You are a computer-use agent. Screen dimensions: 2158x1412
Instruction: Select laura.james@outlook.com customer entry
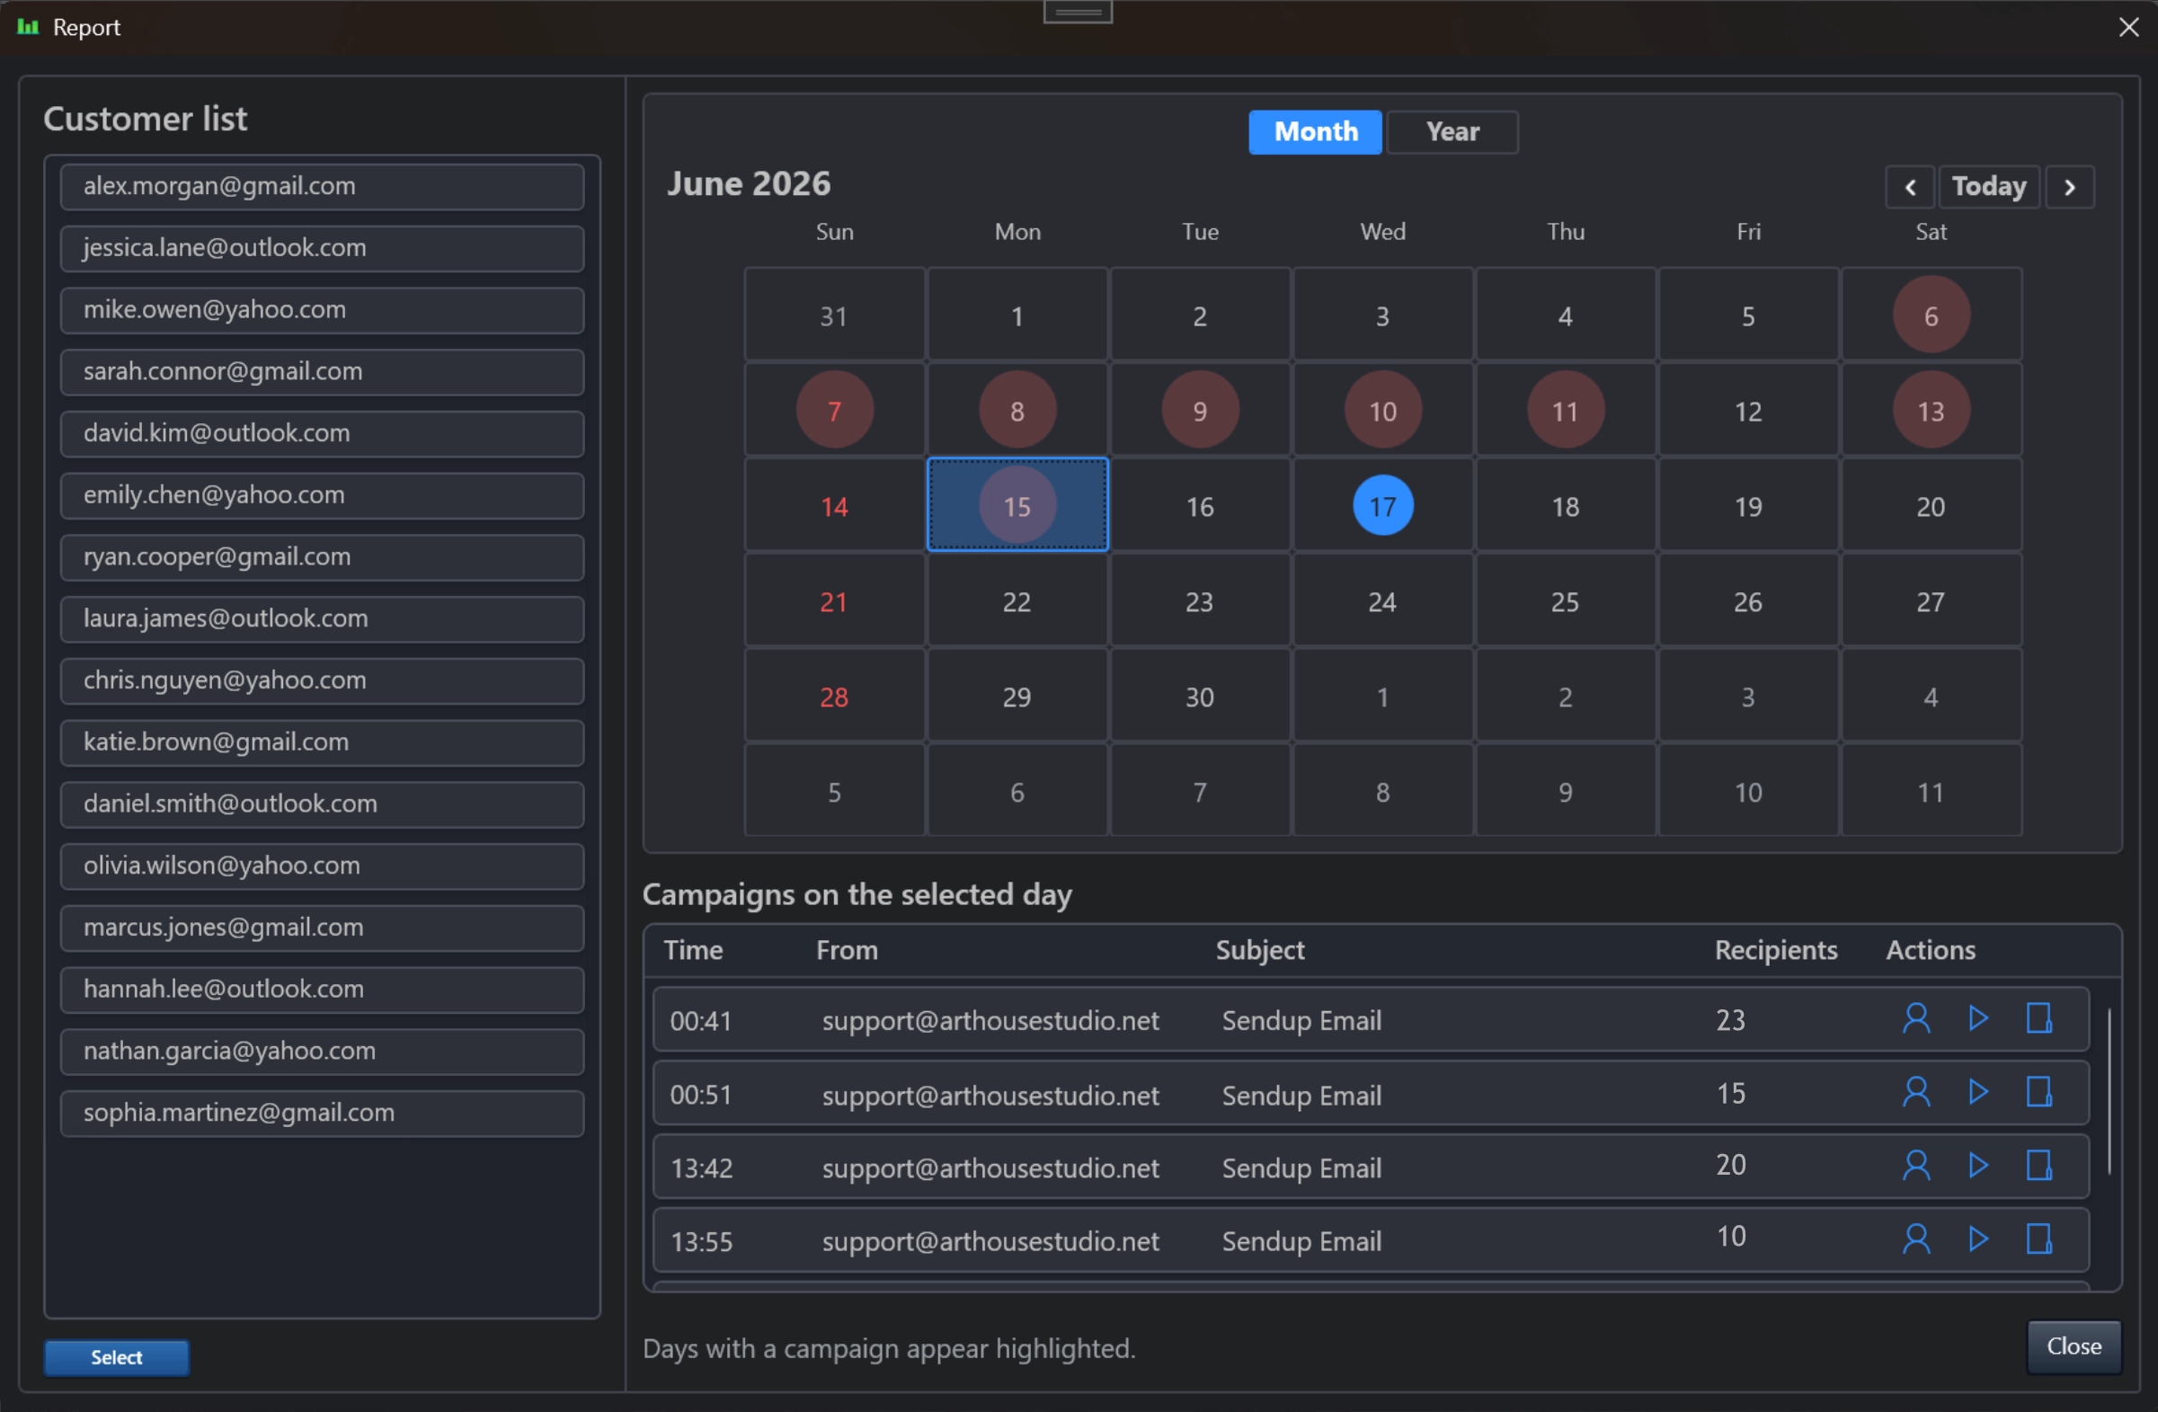coord(322,618)
